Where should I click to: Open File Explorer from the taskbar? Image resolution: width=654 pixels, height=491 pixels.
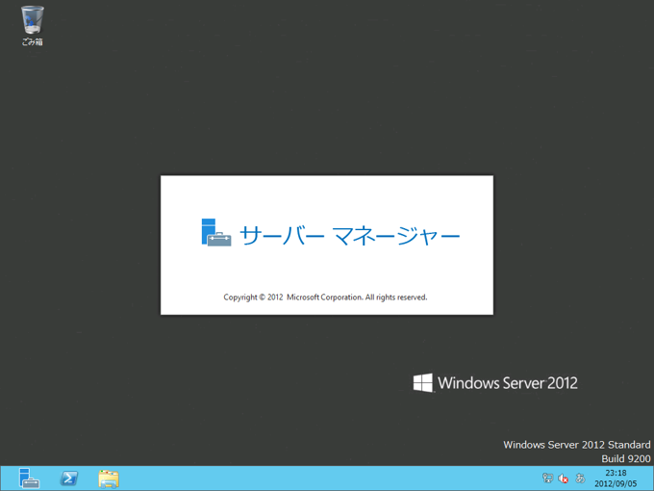109,478
